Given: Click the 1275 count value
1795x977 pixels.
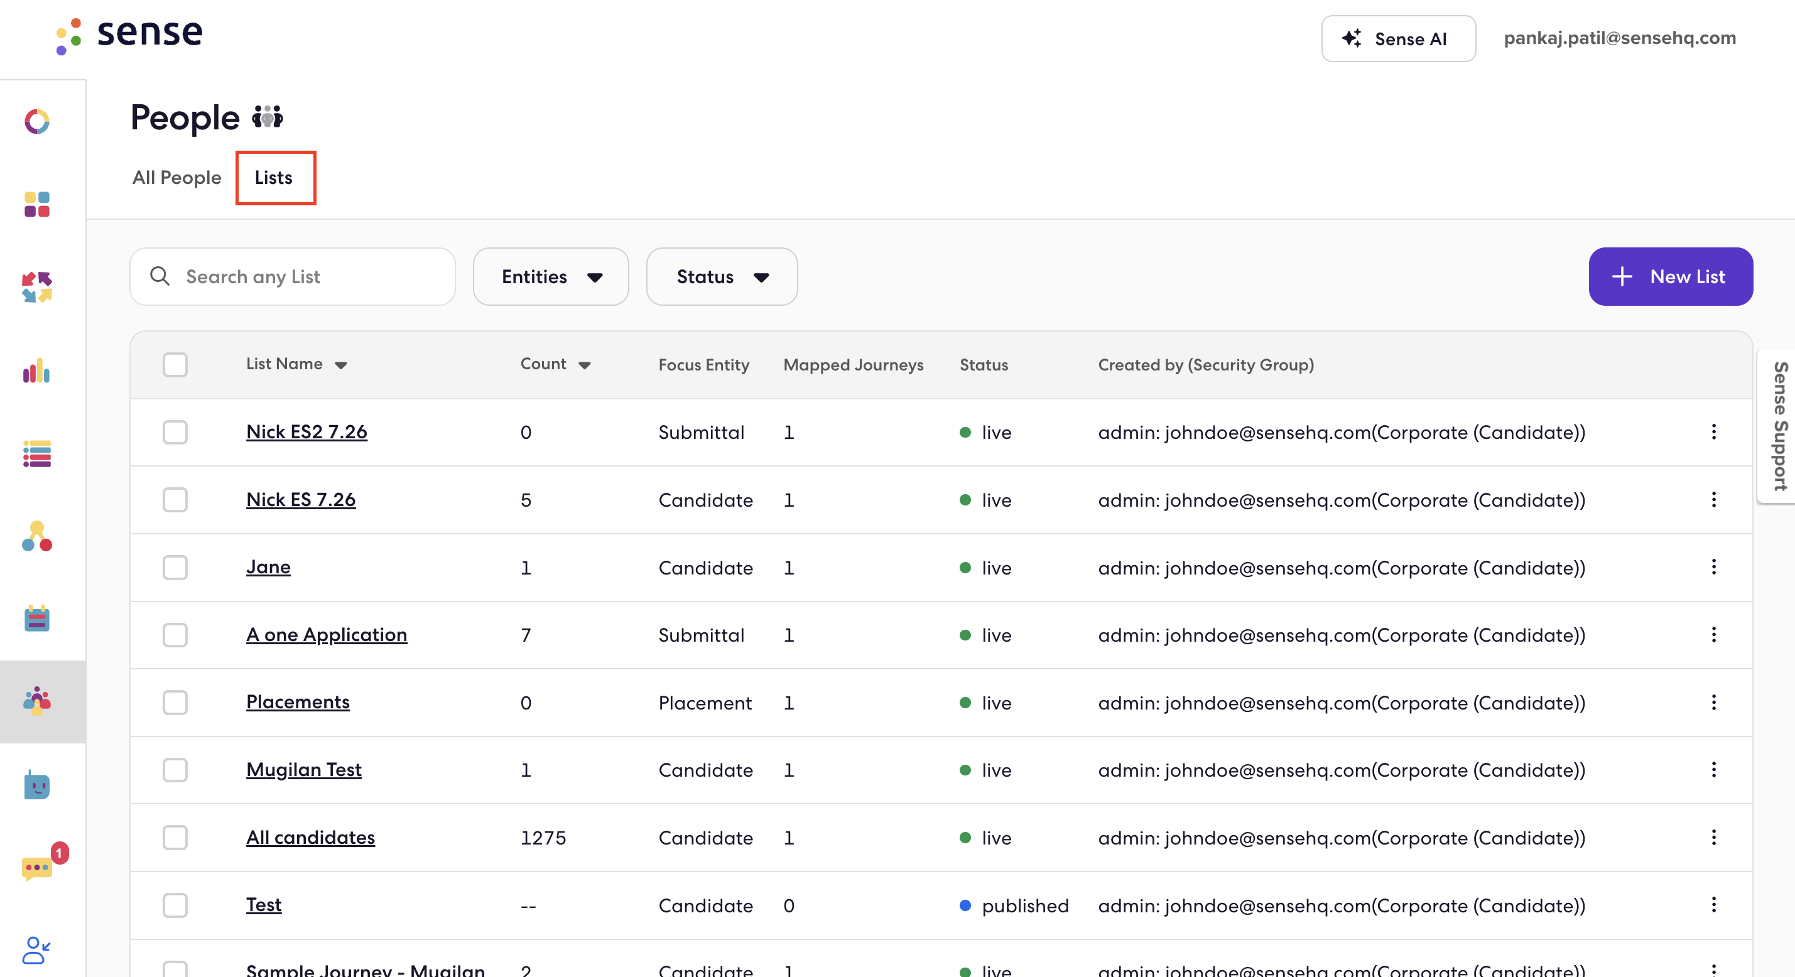Looking at the screenshot, I should coord(543,838).
